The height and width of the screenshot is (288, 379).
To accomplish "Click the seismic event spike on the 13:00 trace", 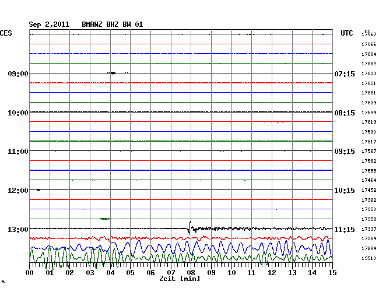I will 189,228.
